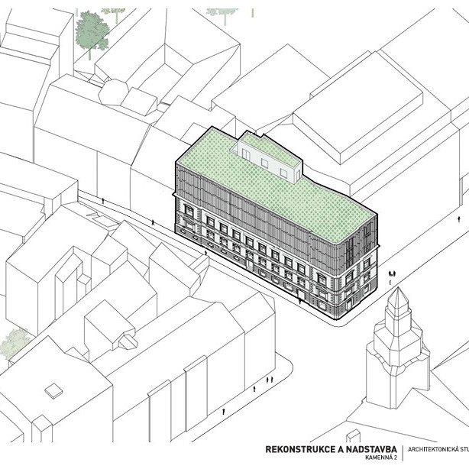The width and height of the screenshot is (469, 469).
Task: Click the KAMENNÁ 2 subtitle text
Action: (x=374, y=458)
